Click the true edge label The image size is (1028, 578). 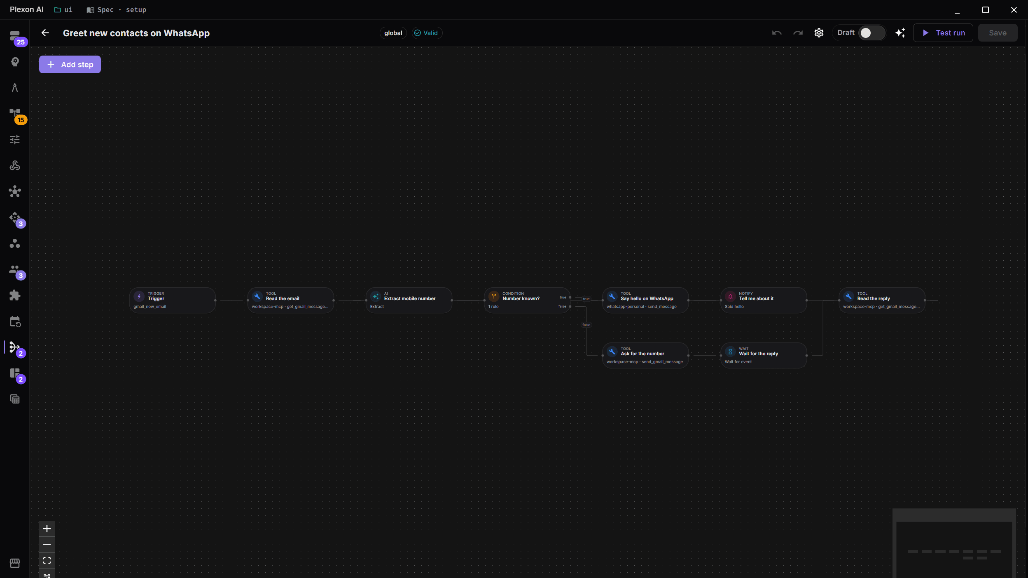pos(586,299)
